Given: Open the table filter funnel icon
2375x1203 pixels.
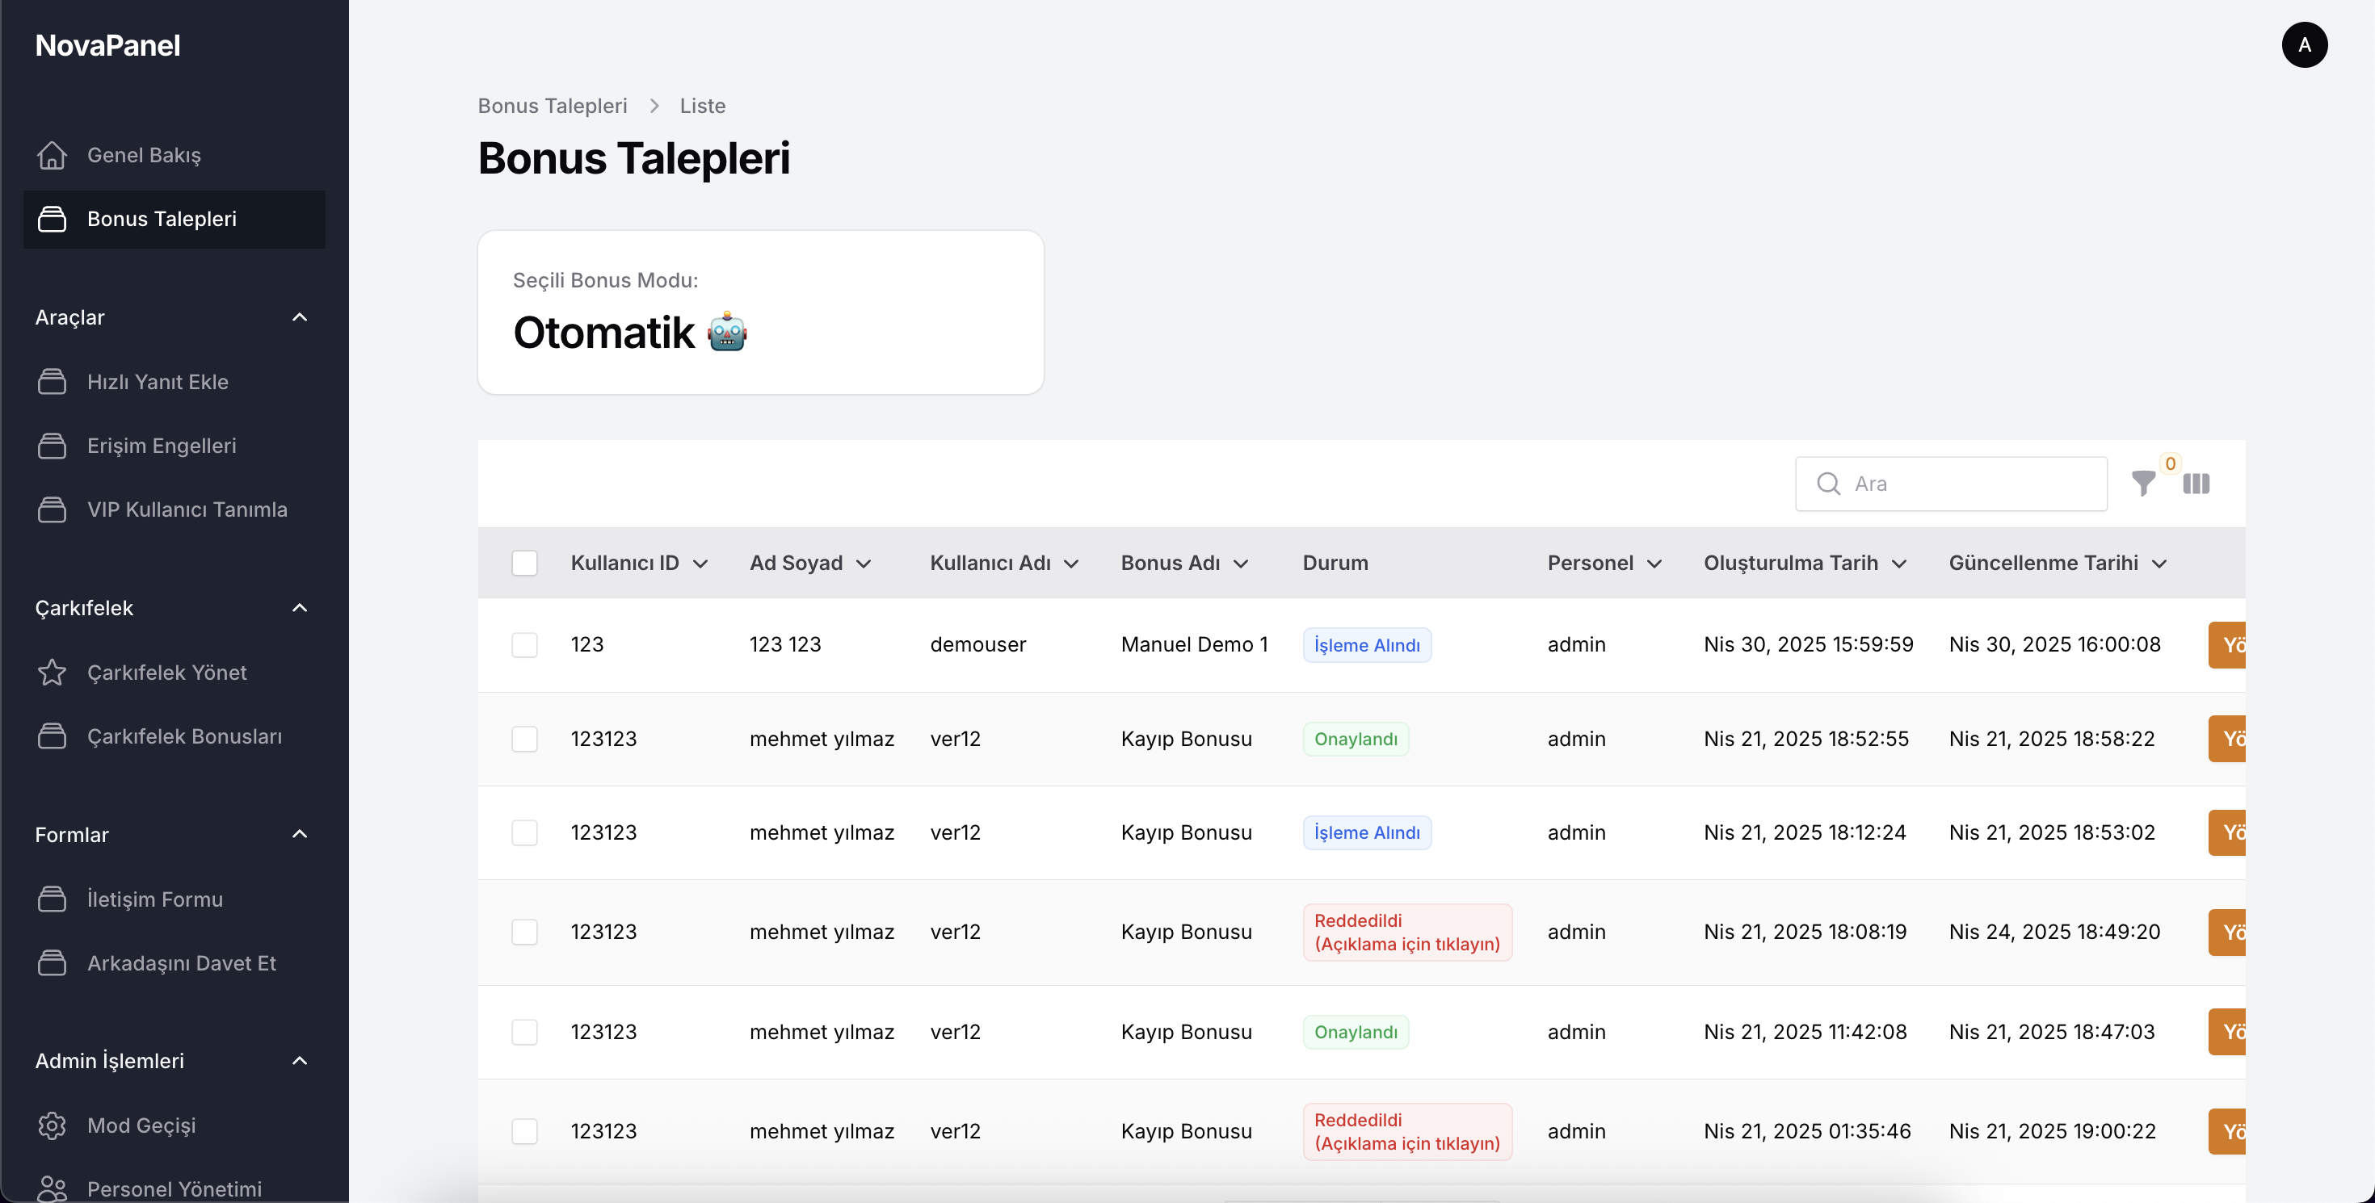Looking at the screenshot, I should click(x=2144, y=484).
